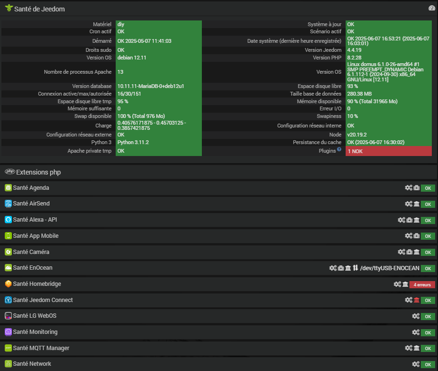The height and width of the screenshot is (371, 438).
Task: Open the gears icon on Santé Agenda row
Action: (408, 188)
